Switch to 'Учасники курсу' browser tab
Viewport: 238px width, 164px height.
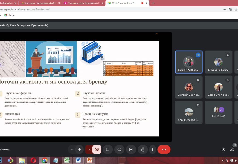(83, 3)
